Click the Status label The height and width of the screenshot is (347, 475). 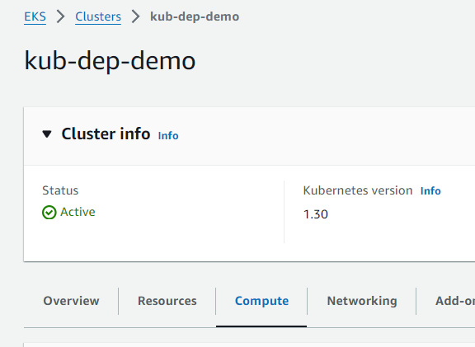[x=60, y=190]
